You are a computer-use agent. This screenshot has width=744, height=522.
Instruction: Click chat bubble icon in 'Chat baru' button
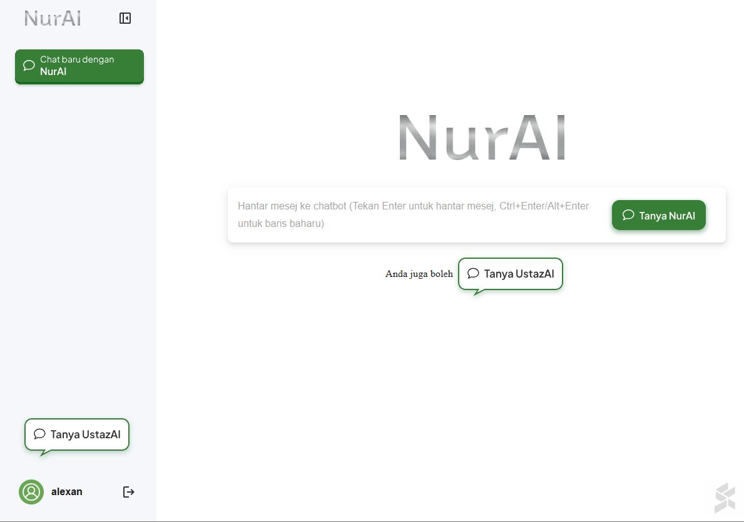click(29, 66)
